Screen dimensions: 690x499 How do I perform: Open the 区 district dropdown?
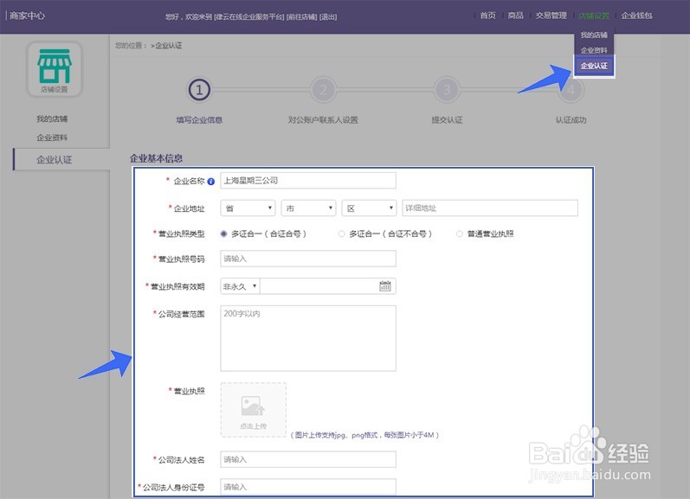[x=369, y=208]
